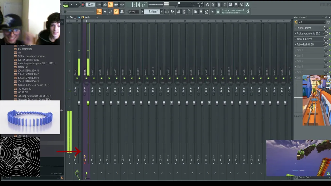
Task: Mute Master track with its green LED
Action: coord(77,78)
